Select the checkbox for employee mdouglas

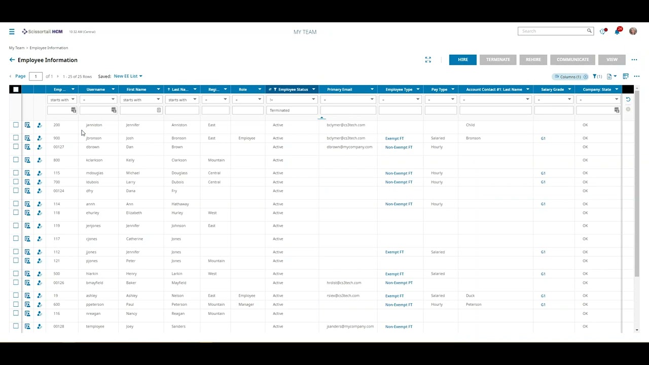pos(16,173)
